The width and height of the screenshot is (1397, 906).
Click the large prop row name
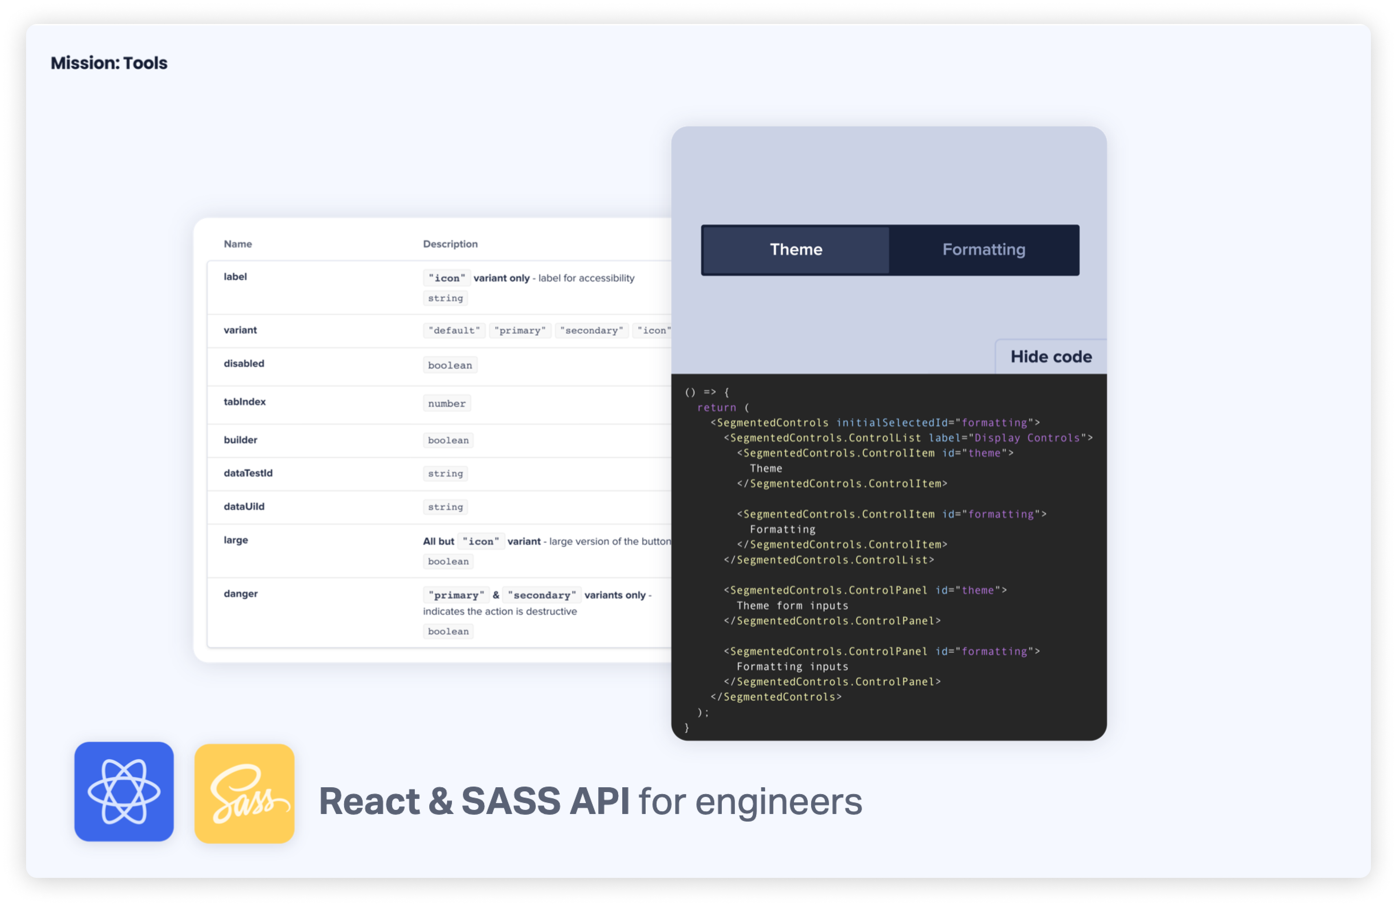click(x=235, y=540)
